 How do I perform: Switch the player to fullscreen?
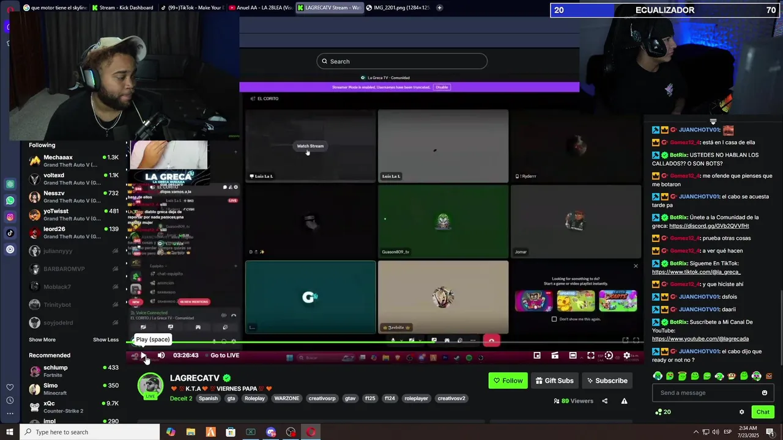coord(590,356)
